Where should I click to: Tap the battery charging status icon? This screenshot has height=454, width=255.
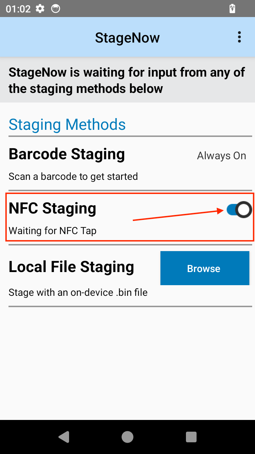coord(232,9)
